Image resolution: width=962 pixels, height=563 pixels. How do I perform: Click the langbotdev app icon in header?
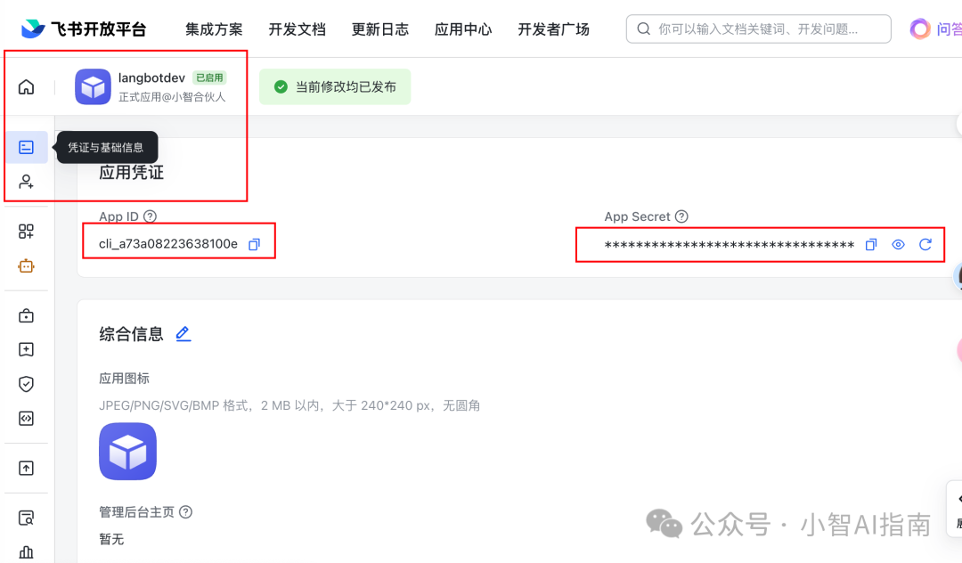[x=93, y=86]
